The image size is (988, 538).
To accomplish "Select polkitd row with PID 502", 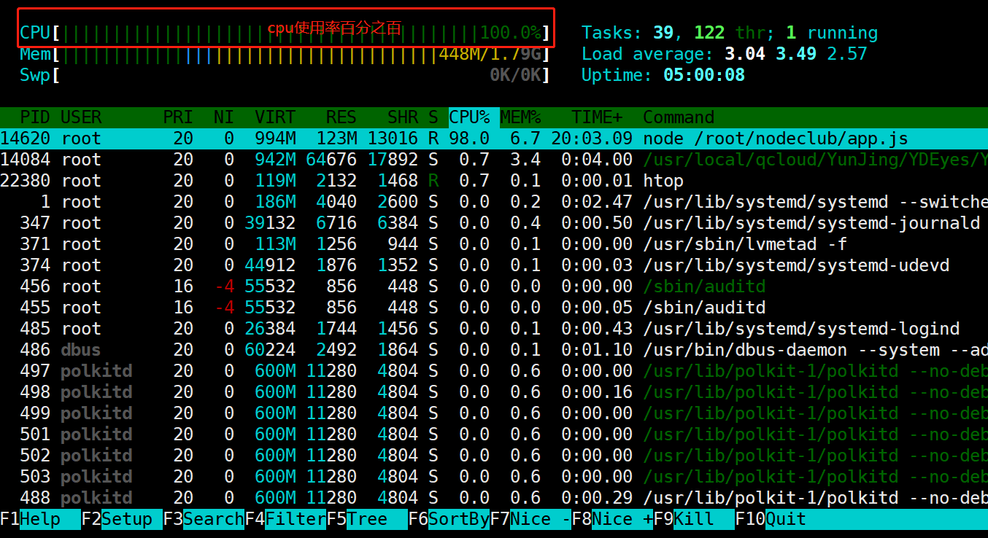I will pyautogui.click(x=494, y=456).
